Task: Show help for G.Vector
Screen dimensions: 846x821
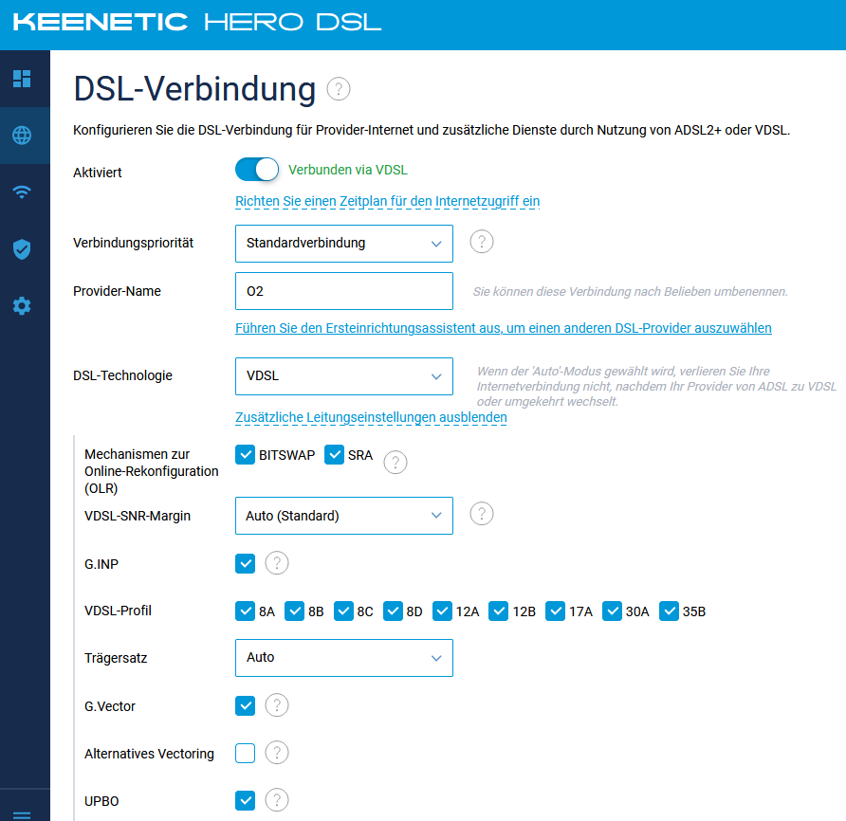Action: click(277, 705)
